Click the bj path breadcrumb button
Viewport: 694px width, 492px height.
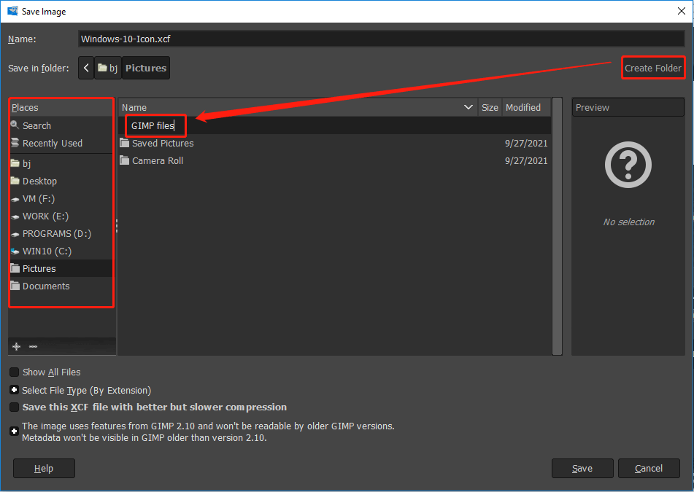coord(108,68)
